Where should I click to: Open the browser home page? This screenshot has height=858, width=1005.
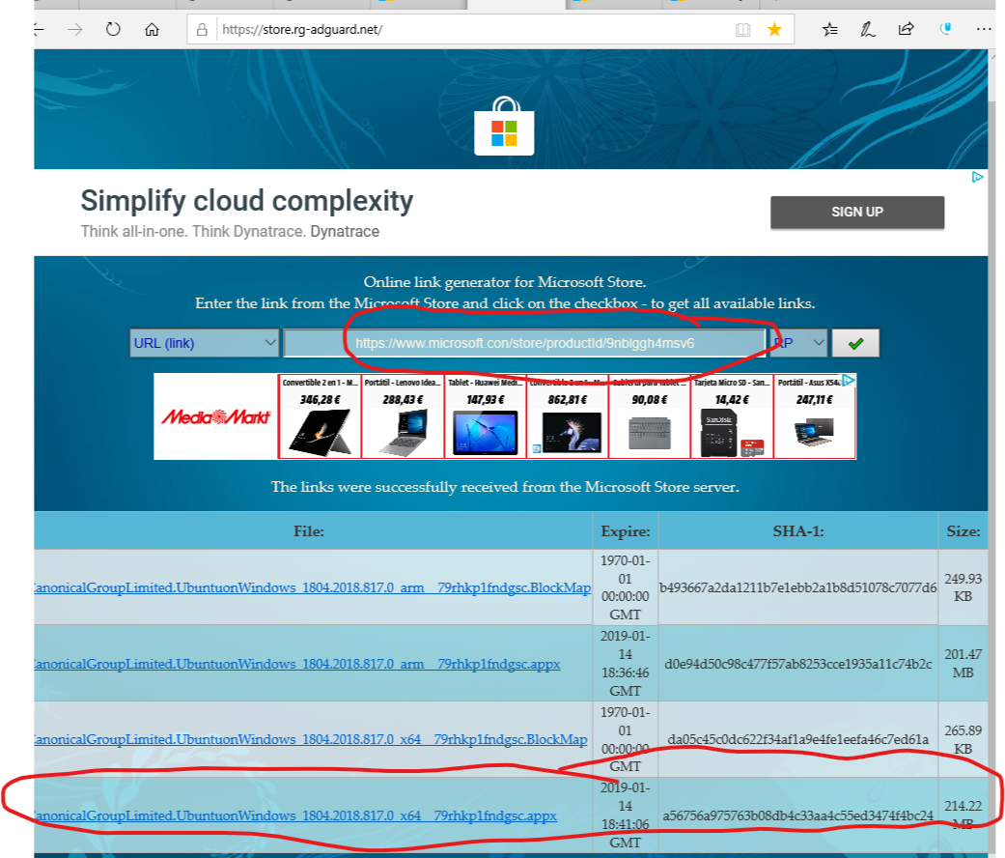152,30
